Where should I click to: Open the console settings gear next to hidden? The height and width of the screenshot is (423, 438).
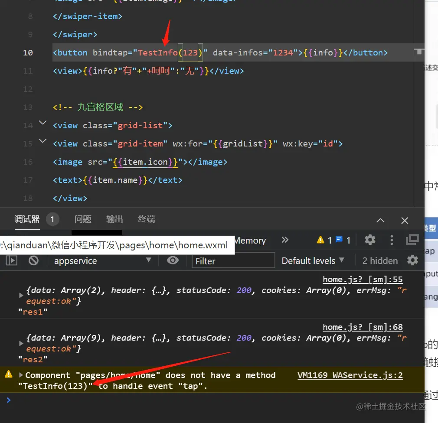click(x=412, y=260)
